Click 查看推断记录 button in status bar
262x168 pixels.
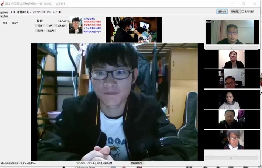137,163
